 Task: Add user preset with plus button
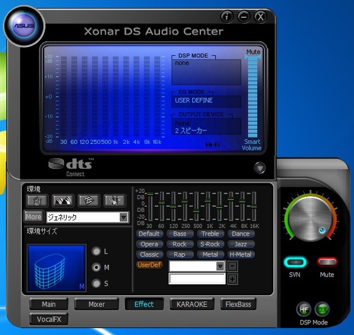coord(233,279)
